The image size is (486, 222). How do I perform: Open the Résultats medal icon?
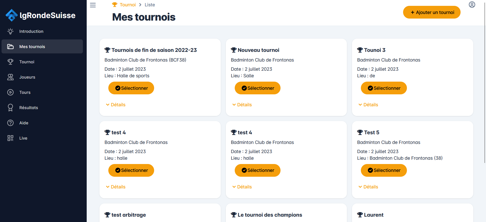coord(10,108)
